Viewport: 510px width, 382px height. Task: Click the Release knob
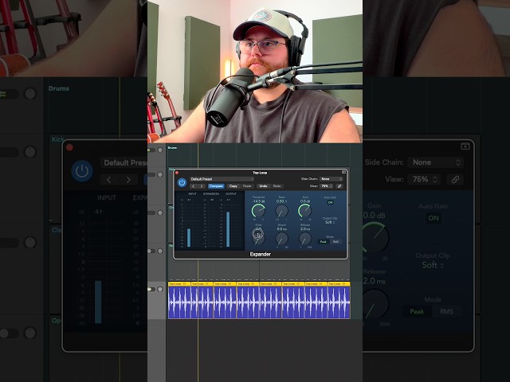[305, 239]
